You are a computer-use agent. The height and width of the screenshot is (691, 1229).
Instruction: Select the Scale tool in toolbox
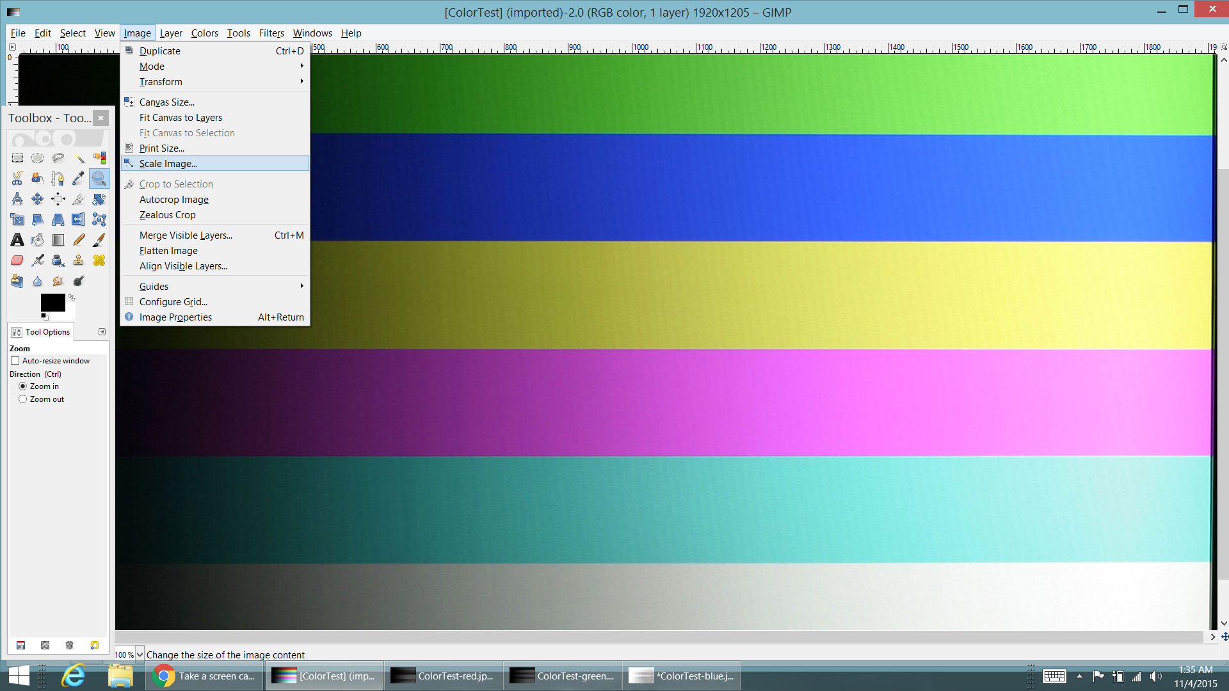click(x=17, y=219)
